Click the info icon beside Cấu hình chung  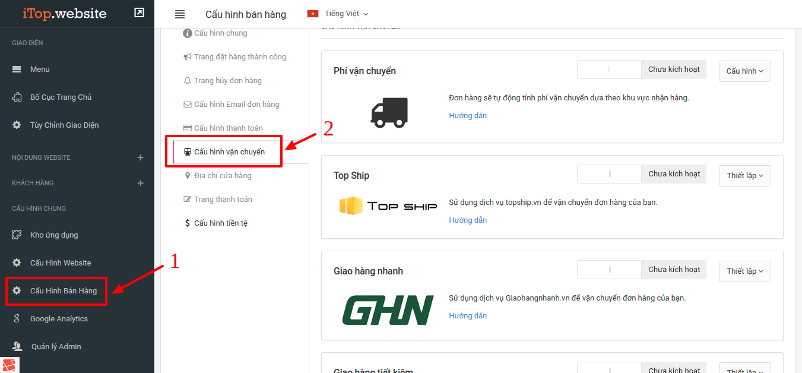(x=188, y=33)
